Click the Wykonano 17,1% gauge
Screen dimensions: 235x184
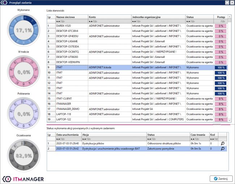(x=23, y=31)
